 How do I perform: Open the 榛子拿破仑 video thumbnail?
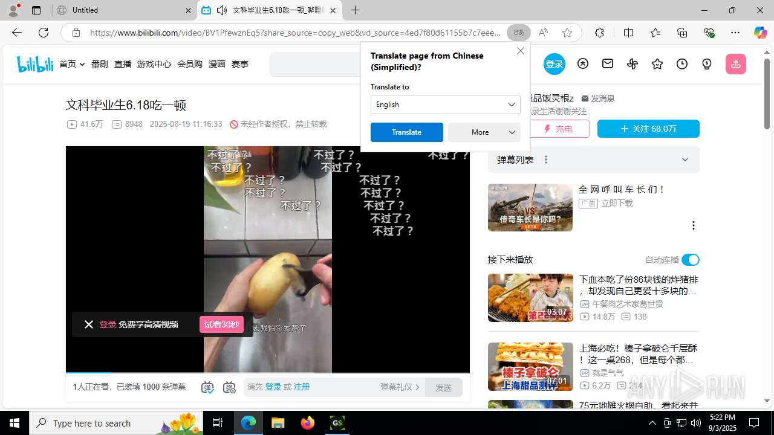coord(530,367)
